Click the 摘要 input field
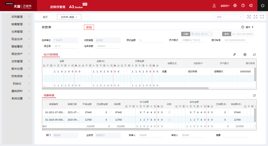Screen dimensions: 268x146 pyautogui.click(x=235, y=135)
